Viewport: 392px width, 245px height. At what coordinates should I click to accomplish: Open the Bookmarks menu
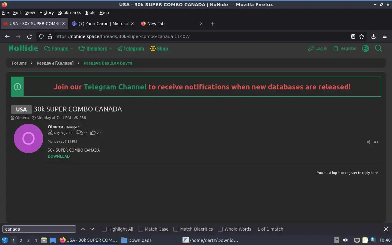click(70, 13)
